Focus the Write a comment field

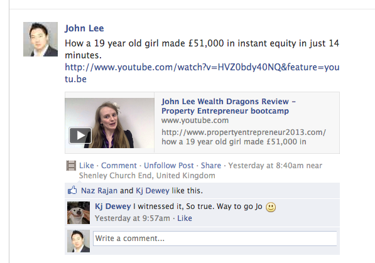215,239
